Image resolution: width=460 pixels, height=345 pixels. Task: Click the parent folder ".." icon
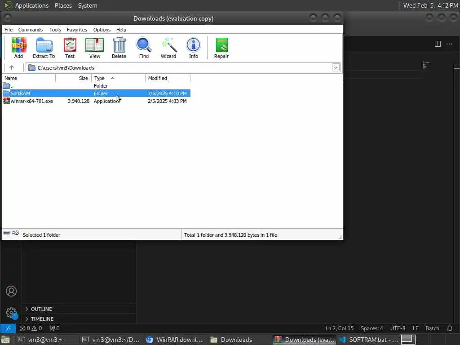pos(6,86)
